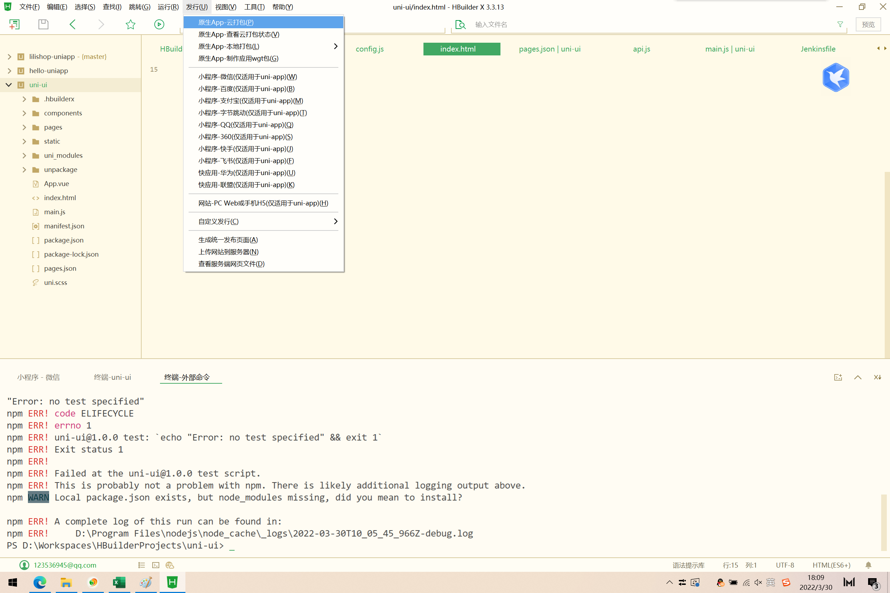
Task: Open the 自定义发行 submenu
Action: coord(263,221)
